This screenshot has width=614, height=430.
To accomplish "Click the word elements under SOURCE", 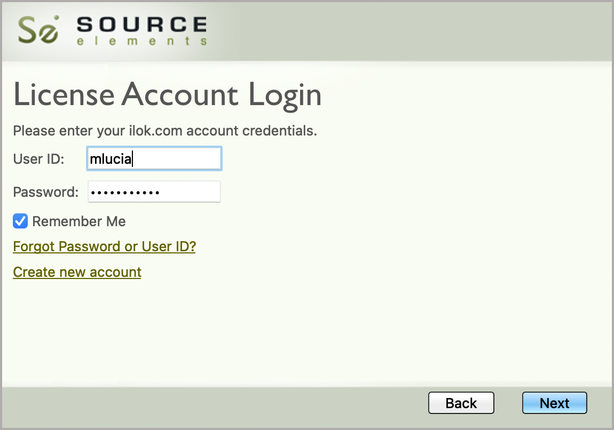I will [141, 42].
